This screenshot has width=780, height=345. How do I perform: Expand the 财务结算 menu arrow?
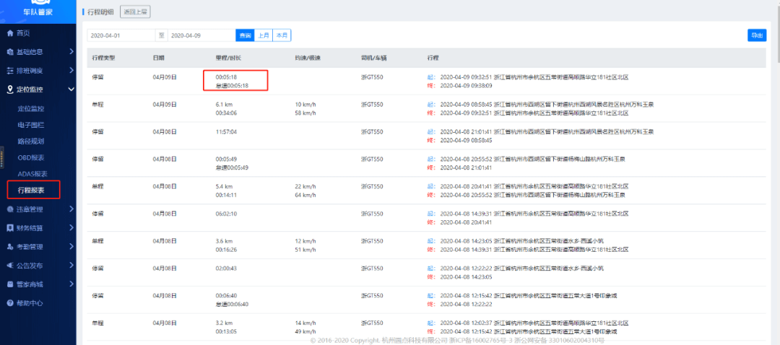coord(71,228)
